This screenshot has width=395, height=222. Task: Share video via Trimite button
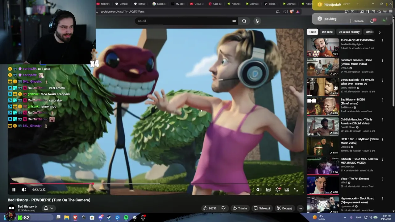click(x=240, y=208)
